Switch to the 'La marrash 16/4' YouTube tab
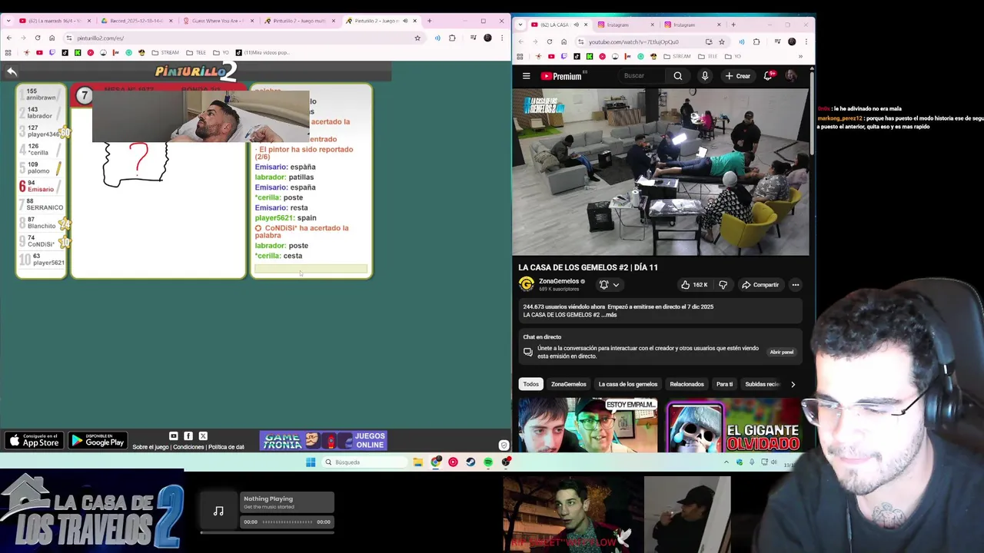 point(54,21)
